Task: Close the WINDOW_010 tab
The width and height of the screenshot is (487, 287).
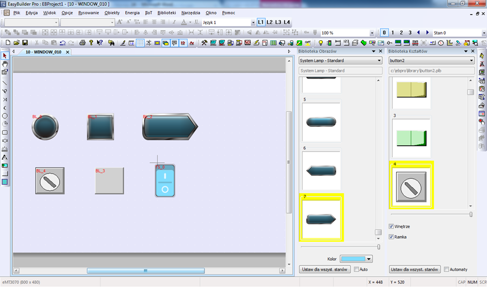Action: tap(68, 52)
